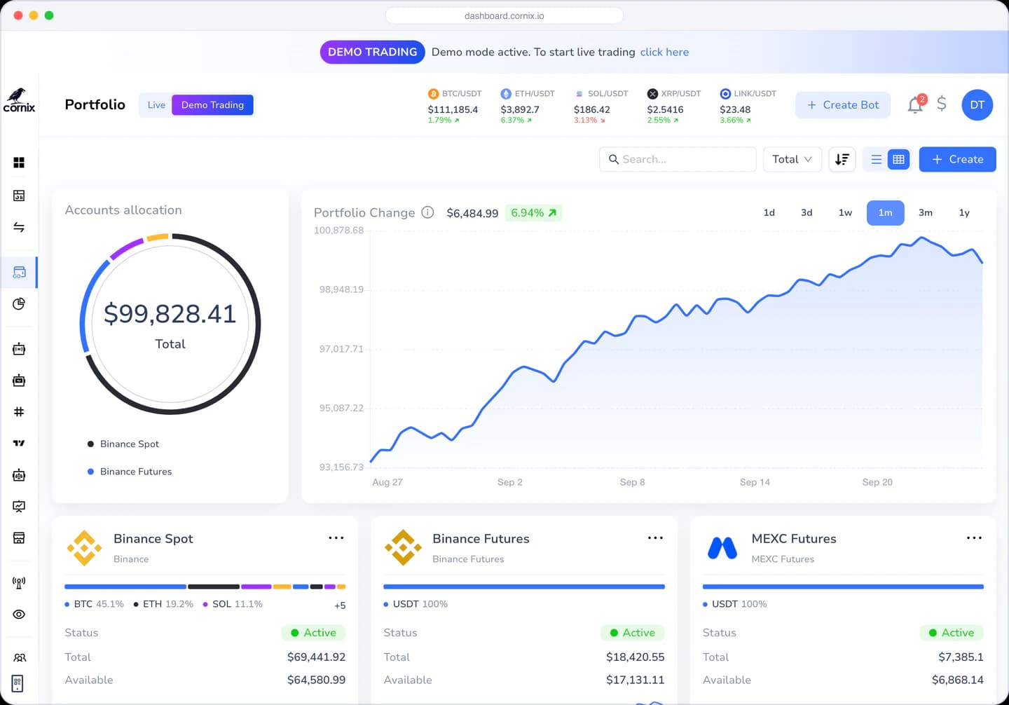
Task: Select Demo Trading mode
Action: coord(212,104)
